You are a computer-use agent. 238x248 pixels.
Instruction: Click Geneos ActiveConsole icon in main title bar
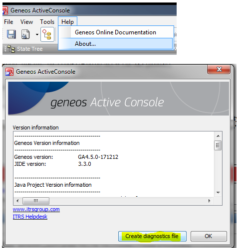coord(5,10)
